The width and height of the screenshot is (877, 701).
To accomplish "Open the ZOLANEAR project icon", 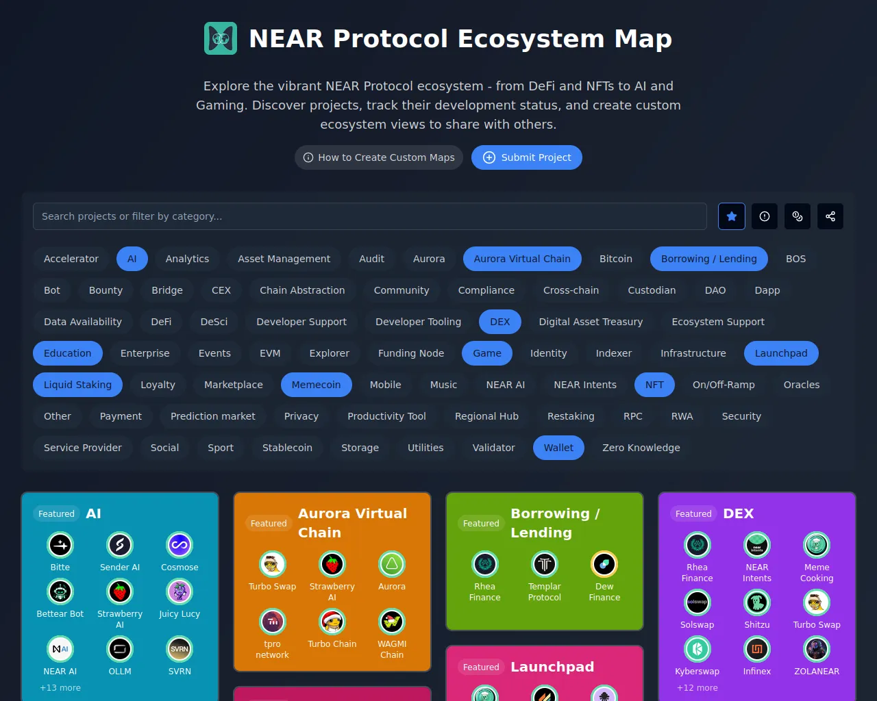I will coord(817,649).
